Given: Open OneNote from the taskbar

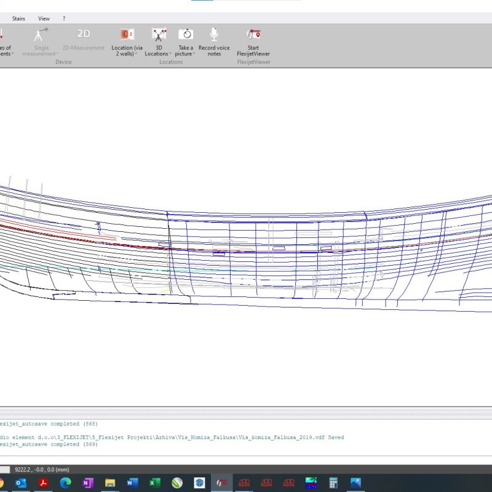Looking at the screenshot, I should [87, 483].
